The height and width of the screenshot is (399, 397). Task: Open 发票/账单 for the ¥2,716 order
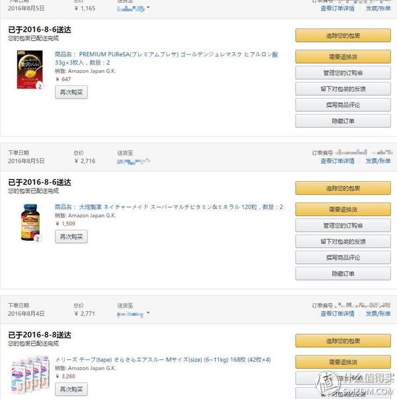[378, 161]
